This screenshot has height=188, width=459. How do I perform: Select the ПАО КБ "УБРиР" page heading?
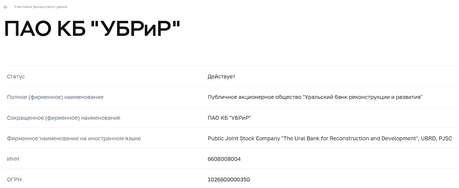(x=92, y=29)
